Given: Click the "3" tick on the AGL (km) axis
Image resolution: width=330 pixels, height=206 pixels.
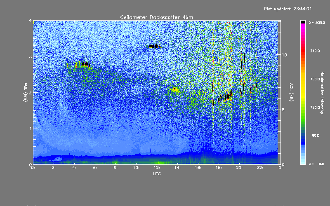Looking at the screenshot, I should point(30,56).
